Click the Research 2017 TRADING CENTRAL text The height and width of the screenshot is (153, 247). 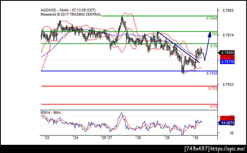[71, 14]
